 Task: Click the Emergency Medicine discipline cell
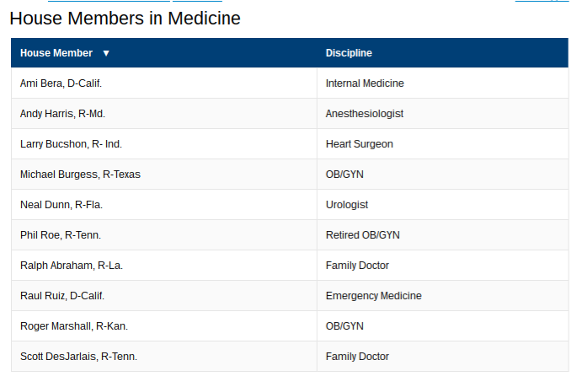pos(443,296)
